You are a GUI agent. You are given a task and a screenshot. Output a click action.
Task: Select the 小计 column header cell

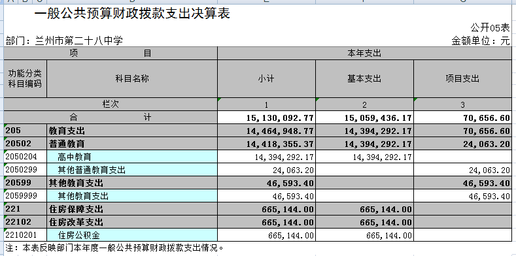[x=266, y=78]
